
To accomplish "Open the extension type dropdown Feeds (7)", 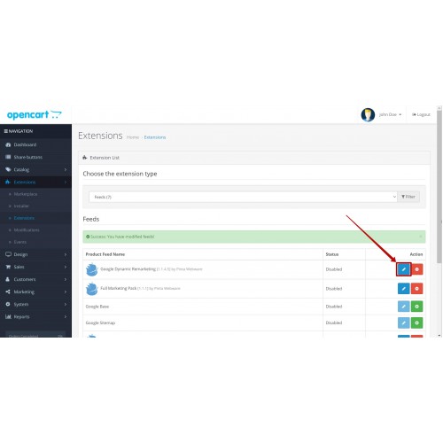I will 243,197.
